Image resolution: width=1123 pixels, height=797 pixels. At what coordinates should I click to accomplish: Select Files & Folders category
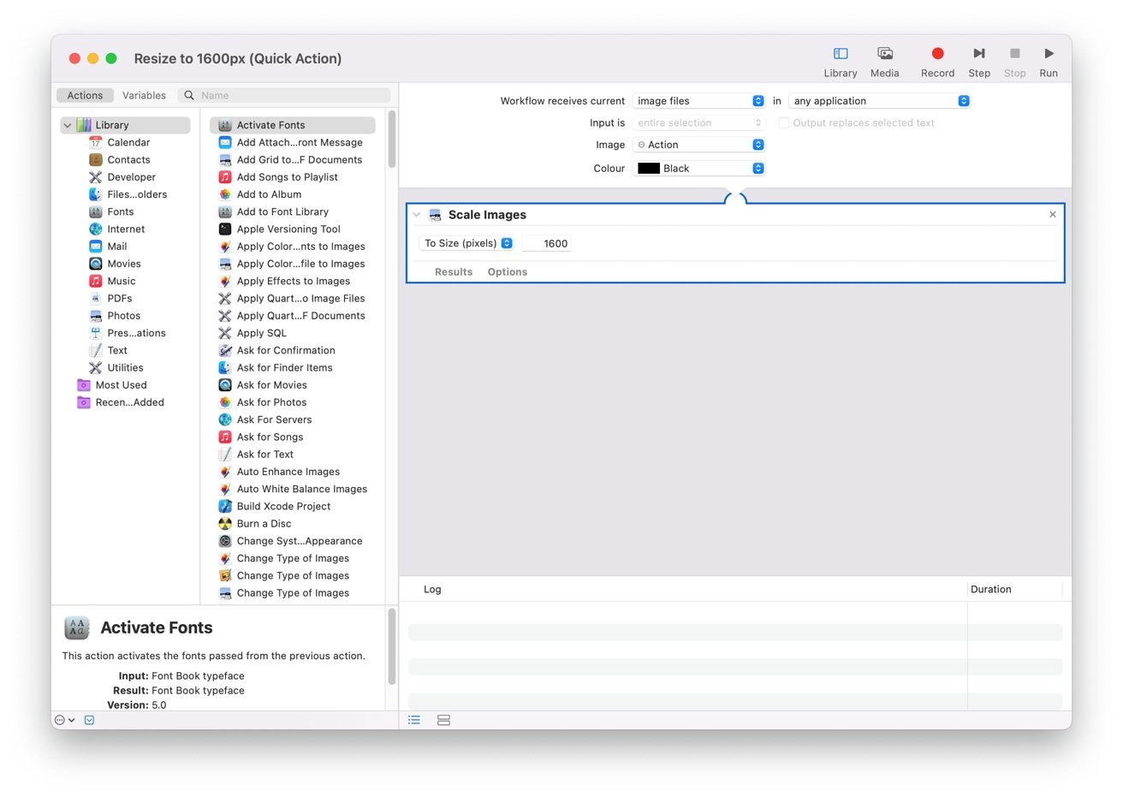(137, 194)
